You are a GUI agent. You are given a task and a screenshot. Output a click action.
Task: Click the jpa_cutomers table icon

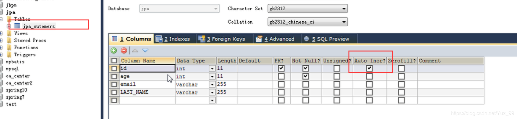point(17,26)
